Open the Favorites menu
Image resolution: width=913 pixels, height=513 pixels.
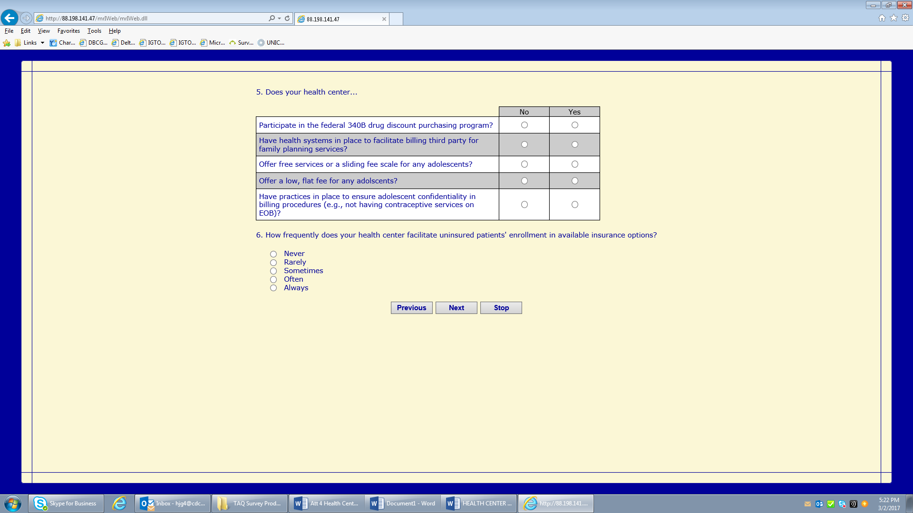pos(68,31)
